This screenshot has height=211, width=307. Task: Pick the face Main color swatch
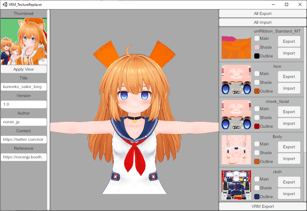tap(257, 74)
